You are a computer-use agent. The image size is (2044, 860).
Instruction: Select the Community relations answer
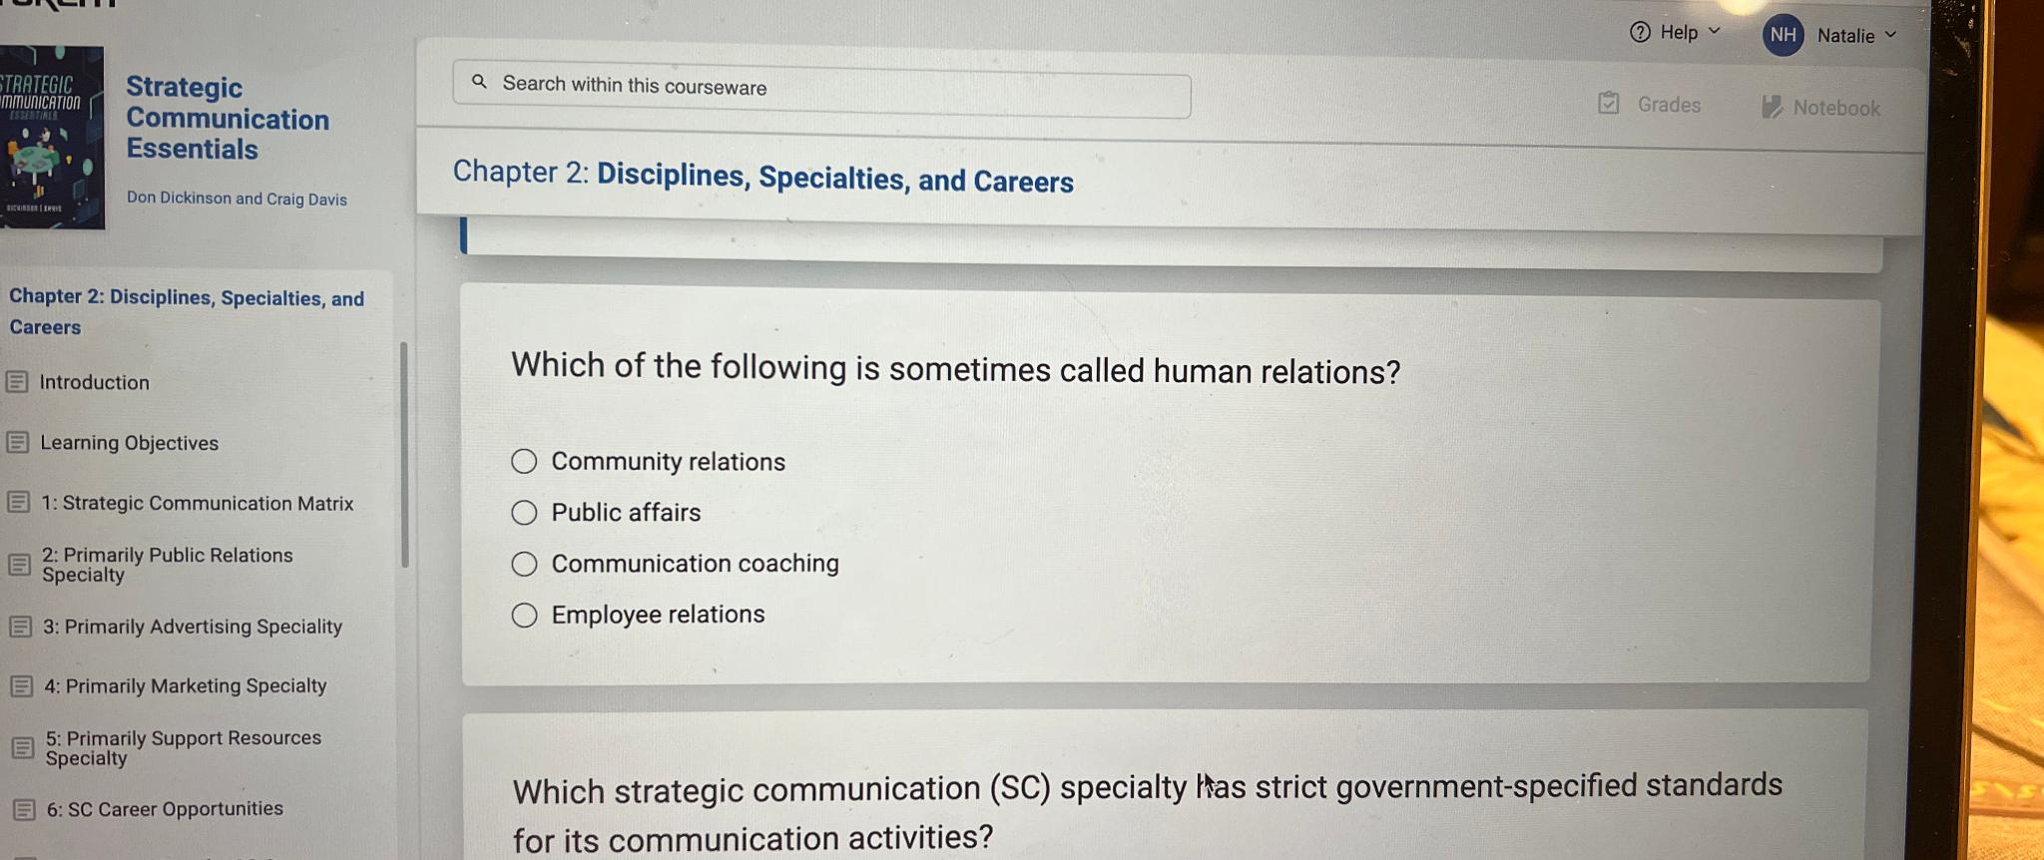pyautogui.click(x=524, y=461)
